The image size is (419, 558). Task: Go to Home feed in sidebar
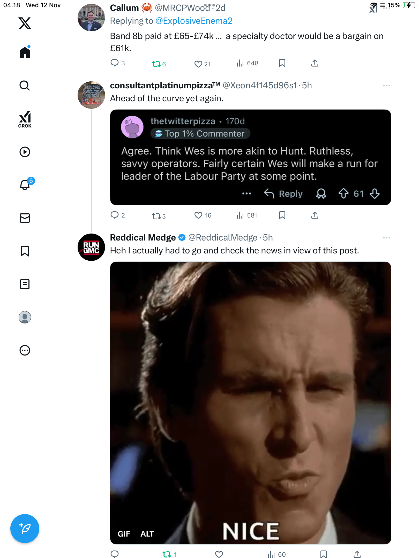[x=25, y=52]
